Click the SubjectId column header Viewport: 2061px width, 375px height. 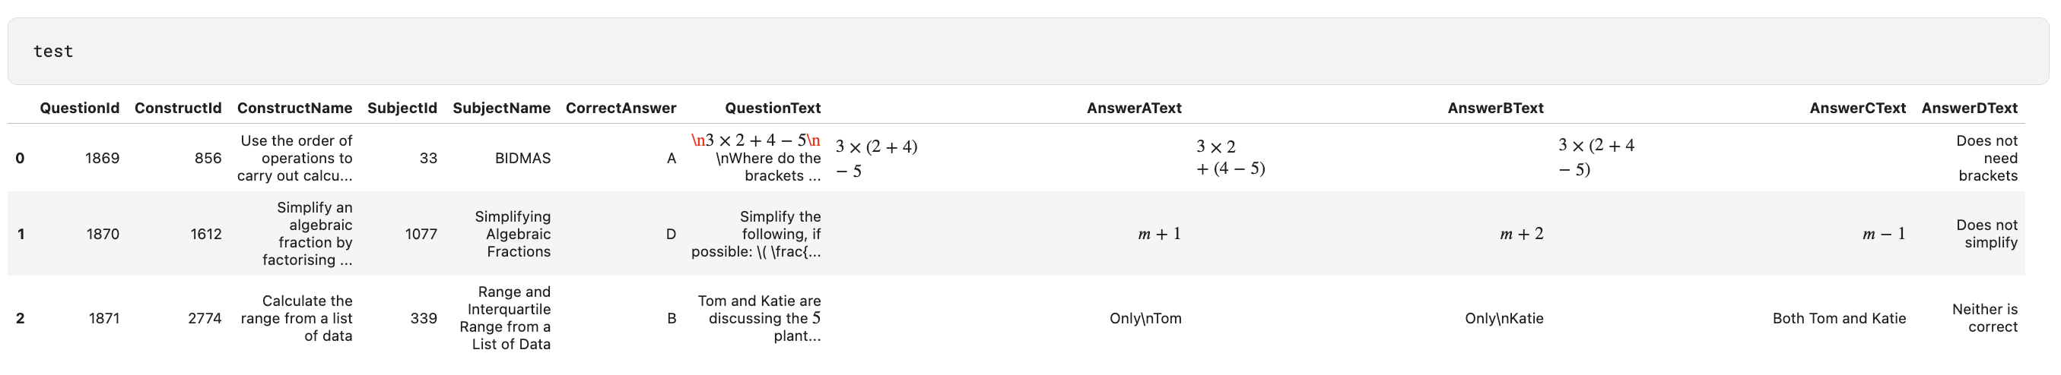click(402, 108)
